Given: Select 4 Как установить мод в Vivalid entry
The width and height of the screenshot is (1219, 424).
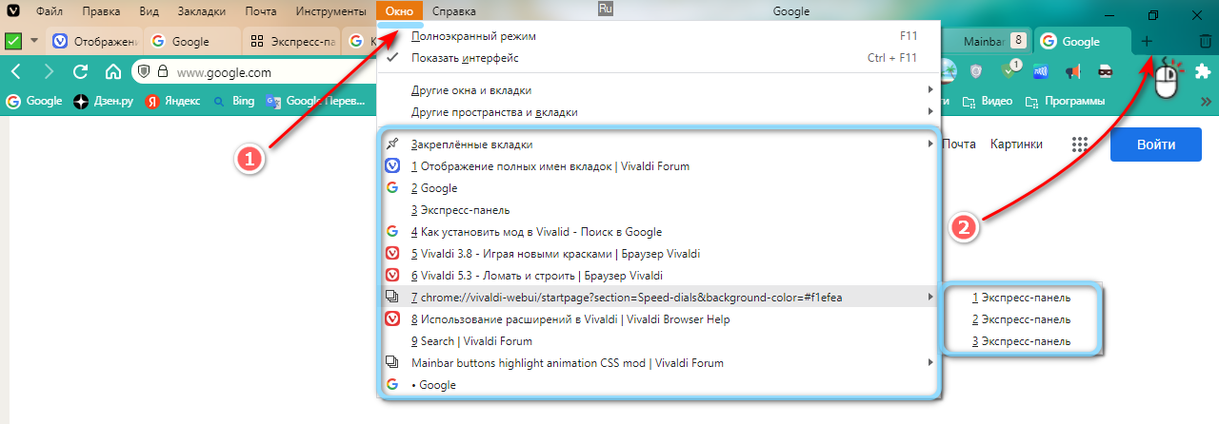Looking at the screenshot, I should (658, 232).
